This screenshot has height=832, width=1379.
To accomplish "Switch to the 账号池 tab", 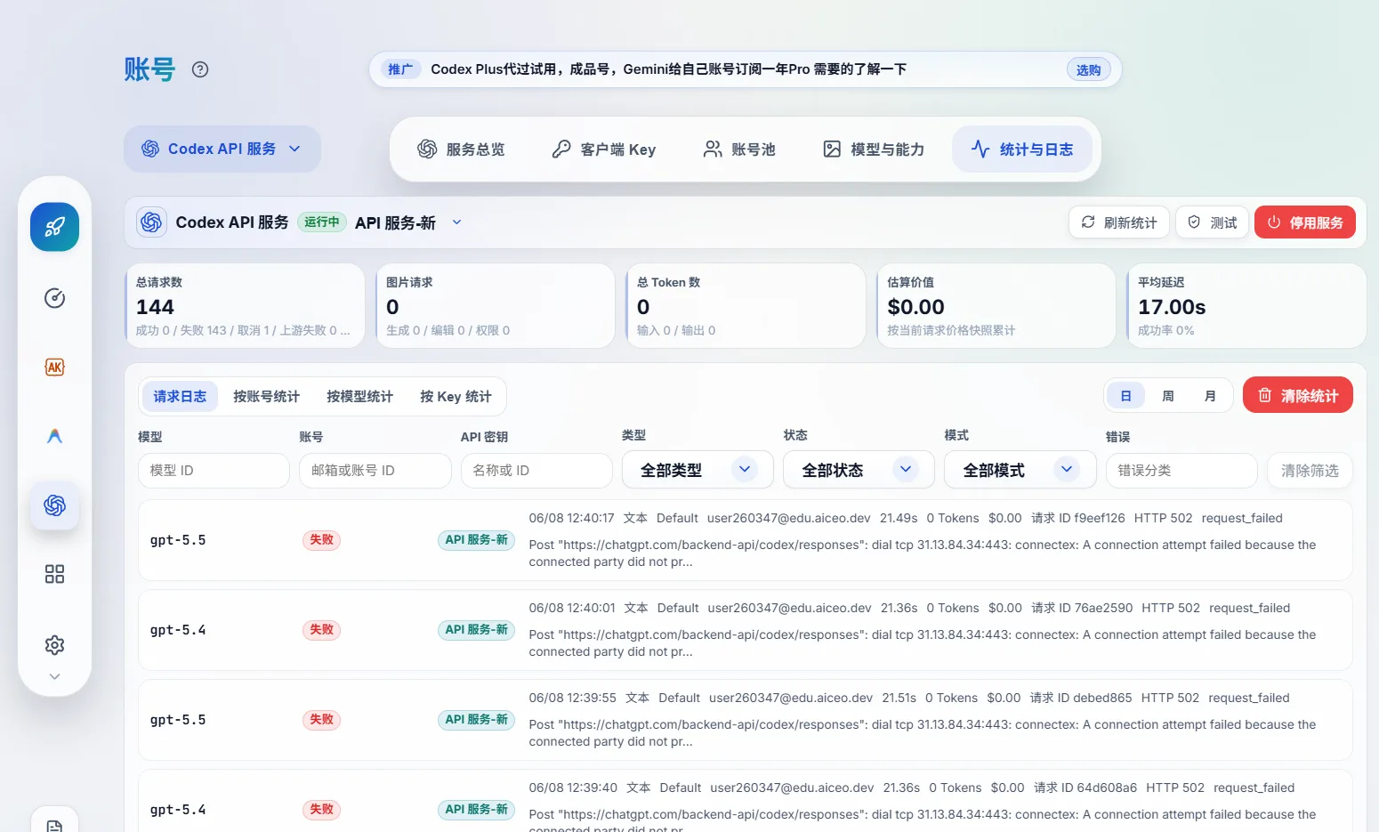I will click(739, 149).
